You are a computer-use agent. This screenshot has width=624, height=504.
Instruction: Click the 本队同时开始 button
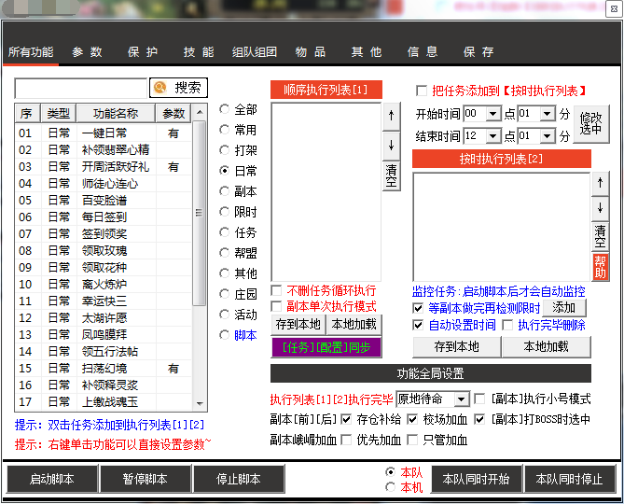(x=477, y=479)
